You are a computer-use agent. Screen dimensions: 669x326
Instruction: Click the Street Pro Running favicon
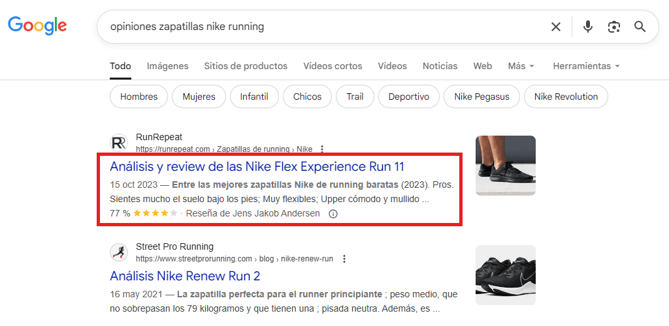pyautogui.click(x=119, y=252)
